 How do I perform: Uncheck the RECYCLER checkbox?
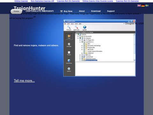point(84,50)
